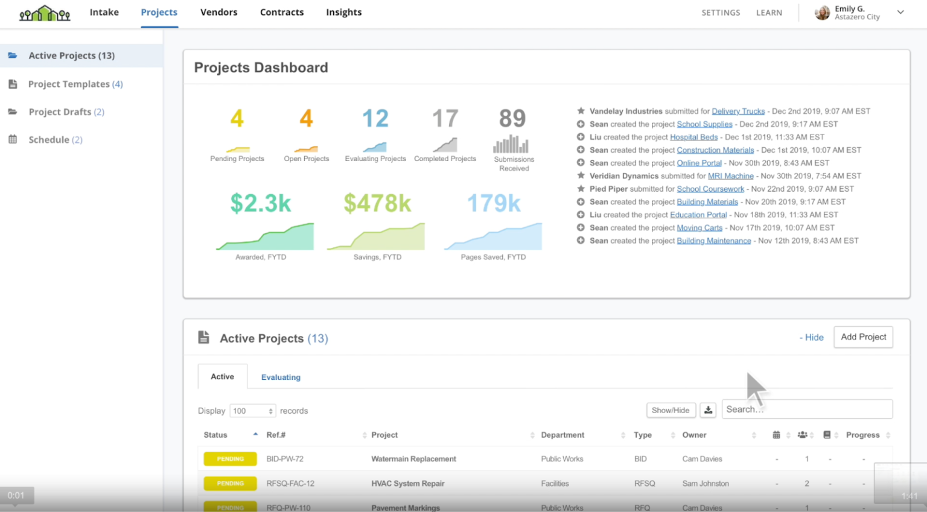927x512 pixels.
Task: Open the Delivery Trucks project link
Action: click(738, 111)
